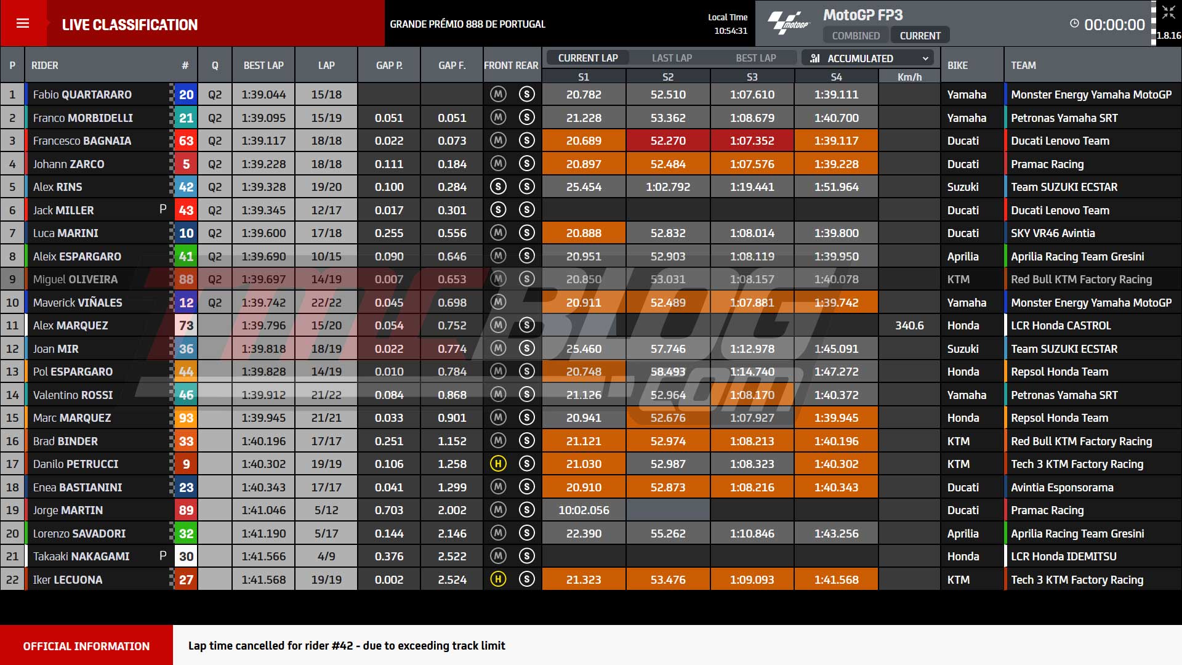Screen dimensions: 1182x665
Task: Click Alex Rins' front tyre S icon
Action: tap(498, 187)
